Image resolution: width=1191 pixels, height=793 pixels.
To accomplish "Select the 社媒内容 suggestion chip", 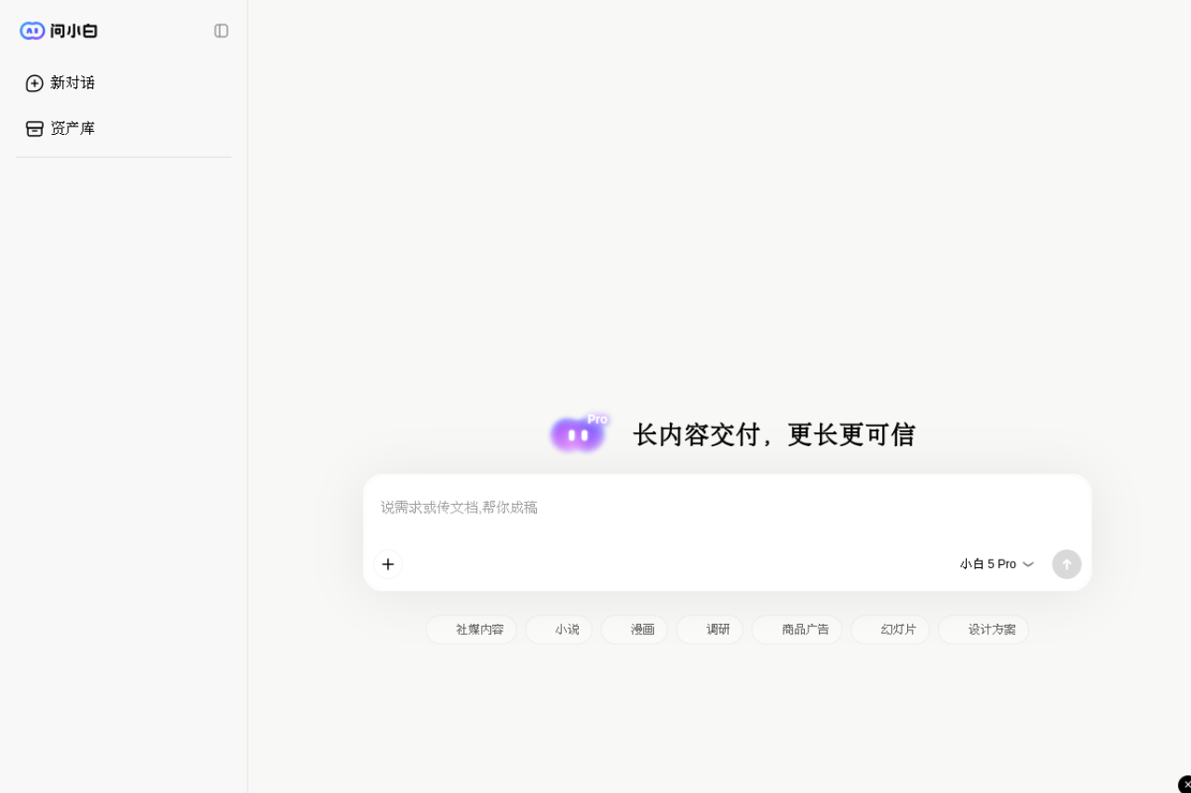I will 471,629.
